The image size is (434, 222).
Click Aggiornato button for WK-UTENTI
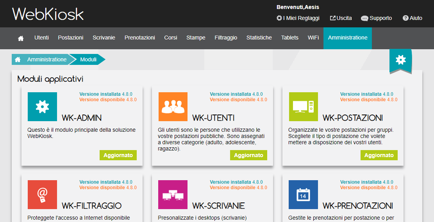point(248,155)
